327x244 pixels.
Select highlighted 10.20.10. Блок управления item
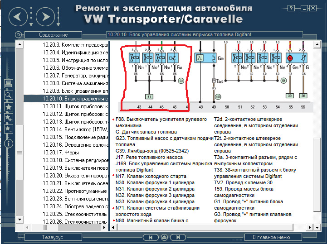coord(66,99)
